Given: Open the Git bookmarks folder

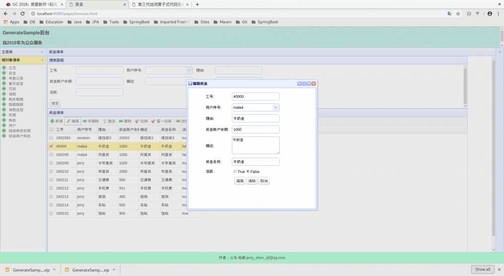Looking at the screenshot, I should 242,22.
